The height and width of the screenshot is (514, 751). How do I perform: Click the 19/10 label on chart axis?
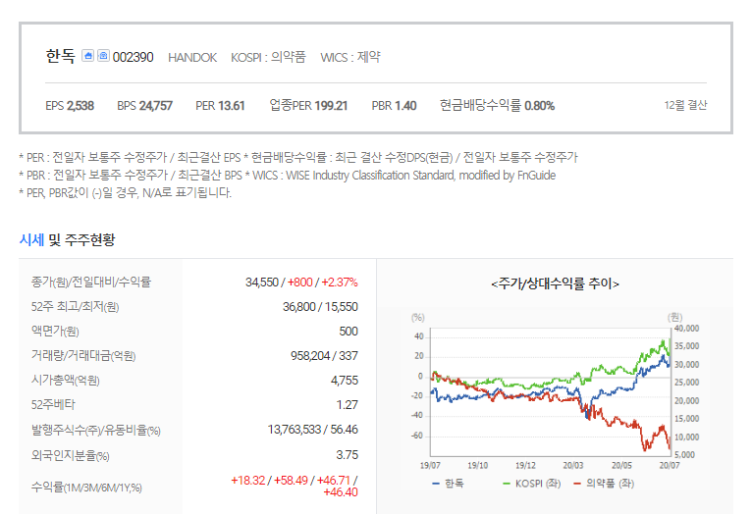(477, 466)
